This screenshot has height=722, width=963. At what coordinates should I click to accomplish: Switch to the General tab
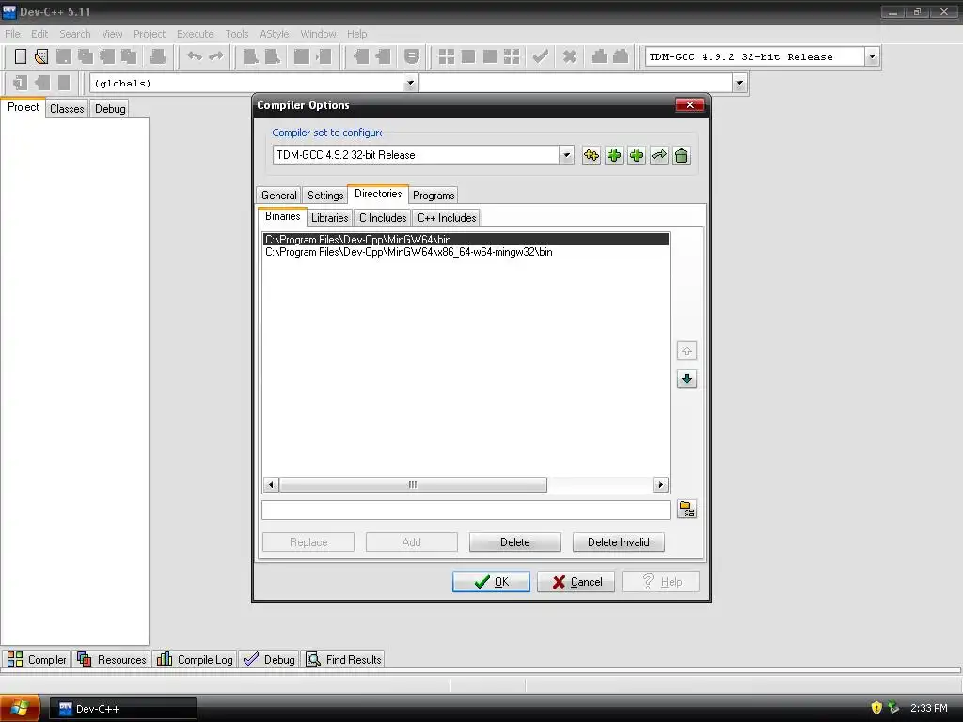pos(278,196)
